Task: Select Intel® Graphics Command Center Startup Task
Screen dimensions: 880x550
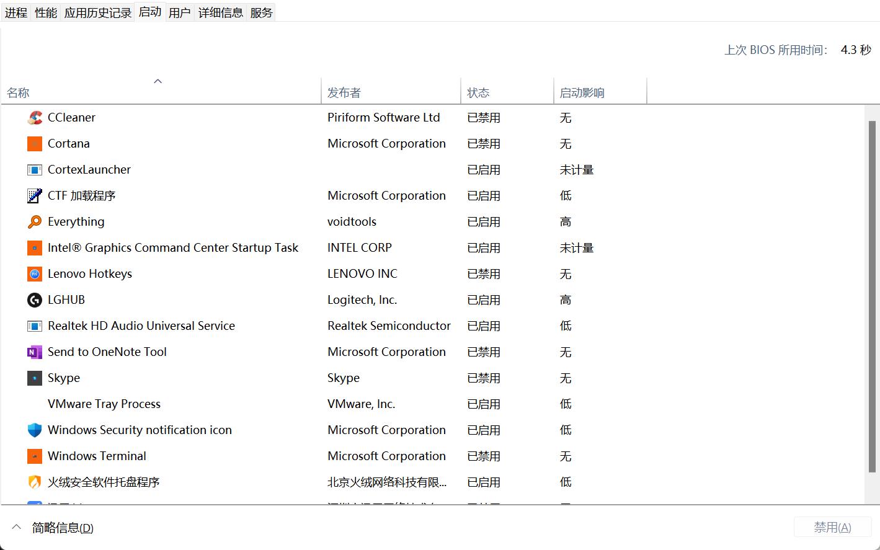Action: [173, 247]
